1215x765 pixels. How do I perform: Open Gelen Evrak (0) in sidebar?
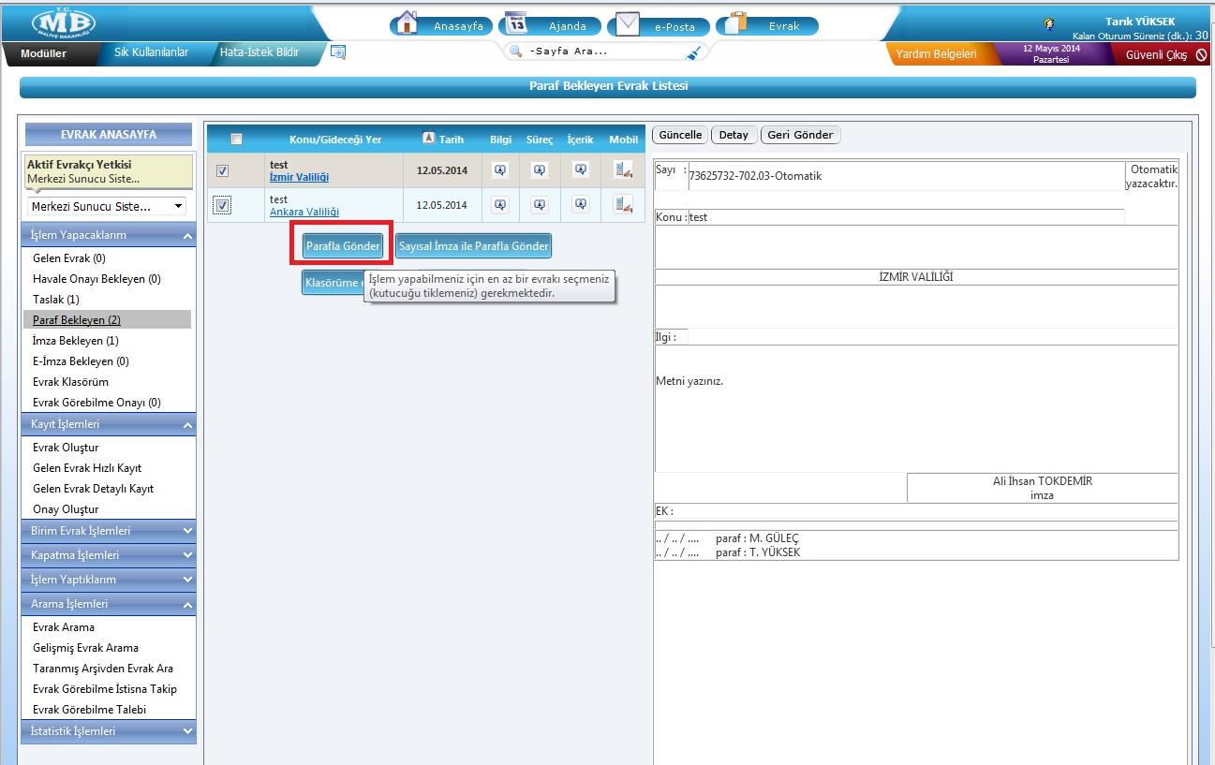(69, 258)
